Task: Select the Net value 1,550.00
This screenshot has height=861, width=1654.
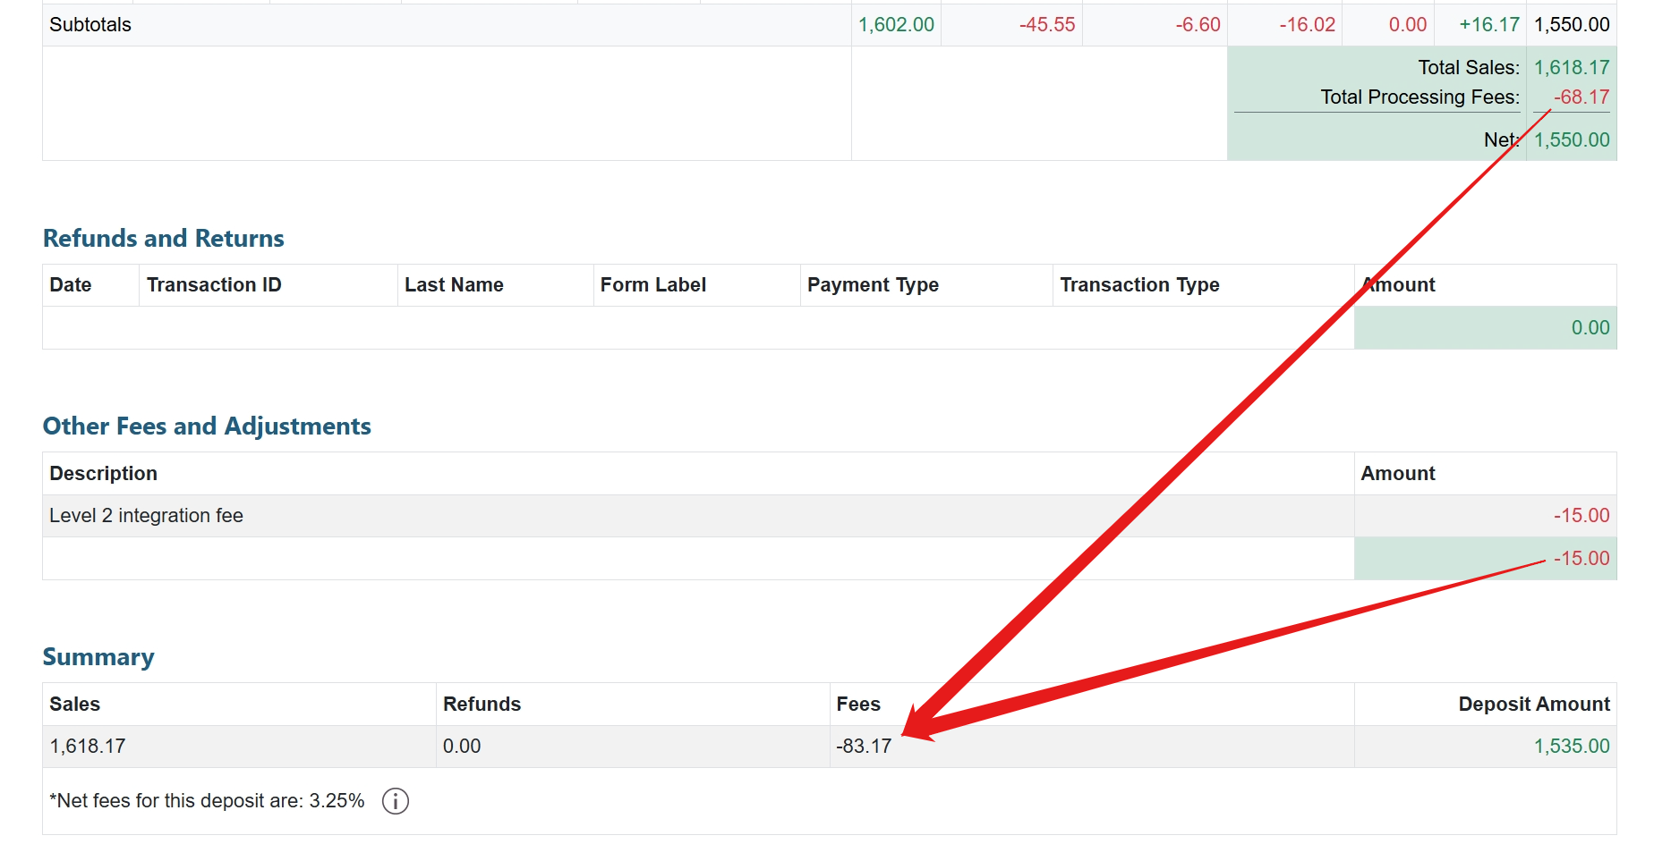Action: click(1572, 140)
